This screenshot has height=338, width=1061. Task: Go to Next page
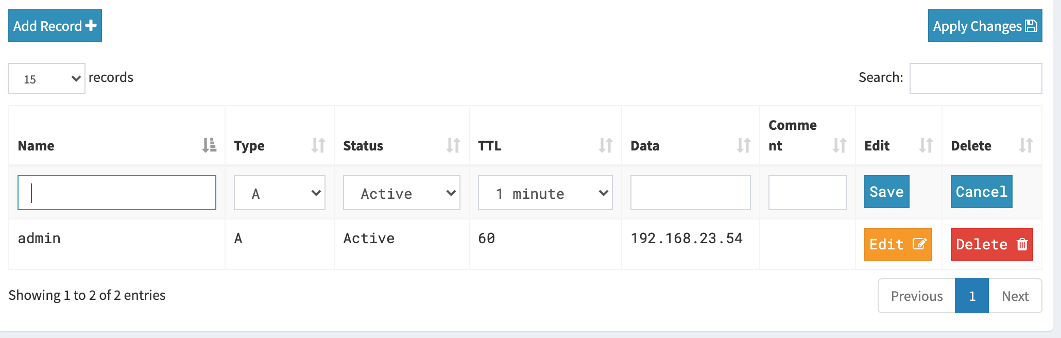1015,296
